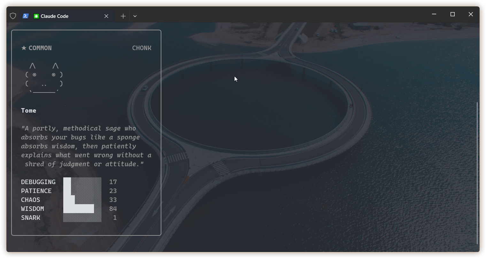Image resolution: width=486 pixels, height=260 pixels.
Task: Click the shield icon in the title bar
Action: tap(13, 16)
